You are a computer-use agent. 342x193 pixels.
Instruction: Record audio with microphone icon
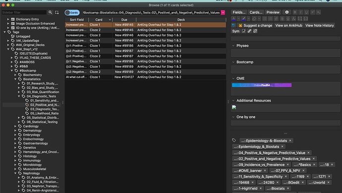pos(288,19)
